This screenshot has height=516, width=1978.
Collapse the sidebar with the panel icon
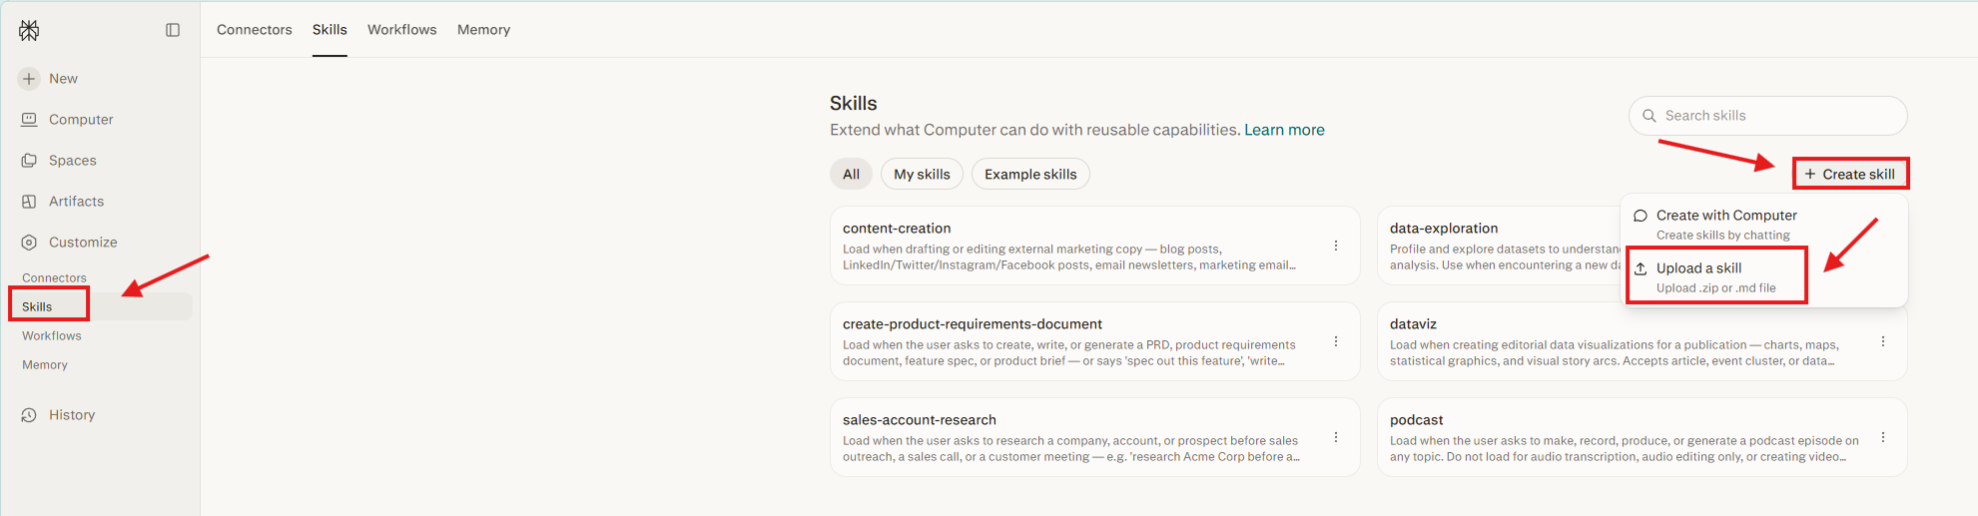(173, 30)
